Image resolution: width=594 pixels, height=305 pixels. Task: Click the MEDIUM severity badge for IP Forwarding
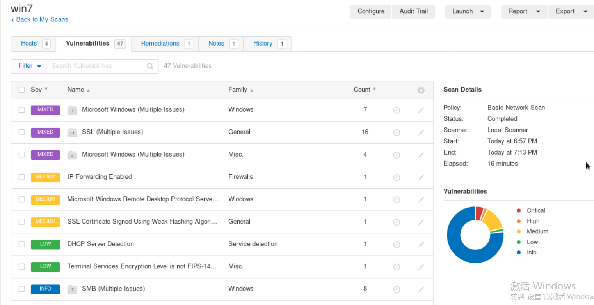tap(45, 177)
